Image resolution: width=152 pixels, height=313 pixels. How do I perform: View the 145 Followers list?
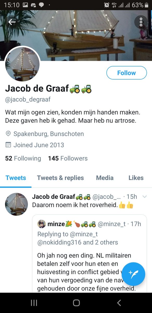point(68,158)
